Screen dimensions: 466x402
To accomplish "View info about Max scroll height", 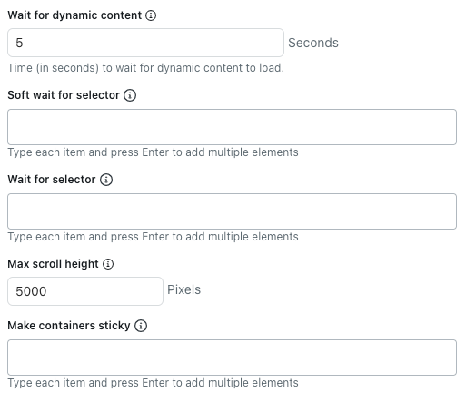I will [108, 264].
